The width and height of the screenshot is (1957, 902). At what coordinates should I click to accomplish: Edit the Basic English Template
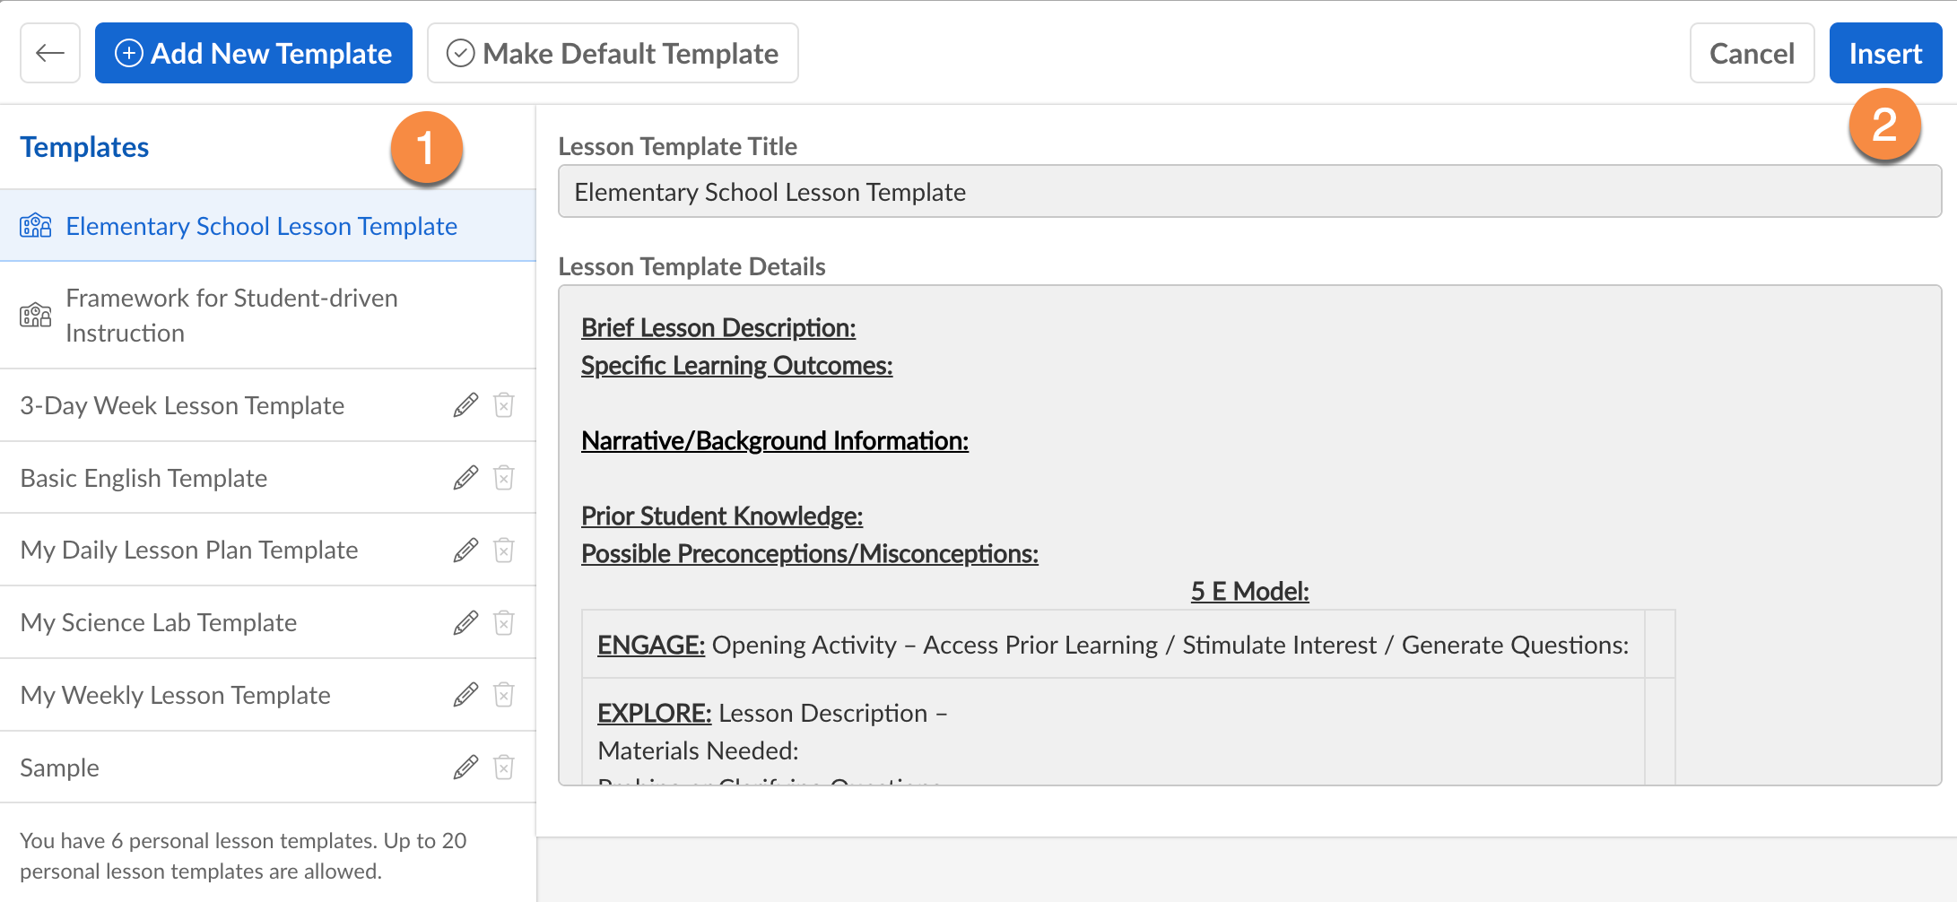(465, 478)
